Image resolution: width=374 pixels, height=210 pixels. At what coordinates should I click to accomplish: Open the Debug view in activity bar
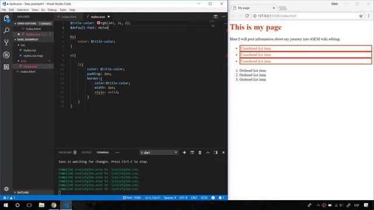(6, 55)
